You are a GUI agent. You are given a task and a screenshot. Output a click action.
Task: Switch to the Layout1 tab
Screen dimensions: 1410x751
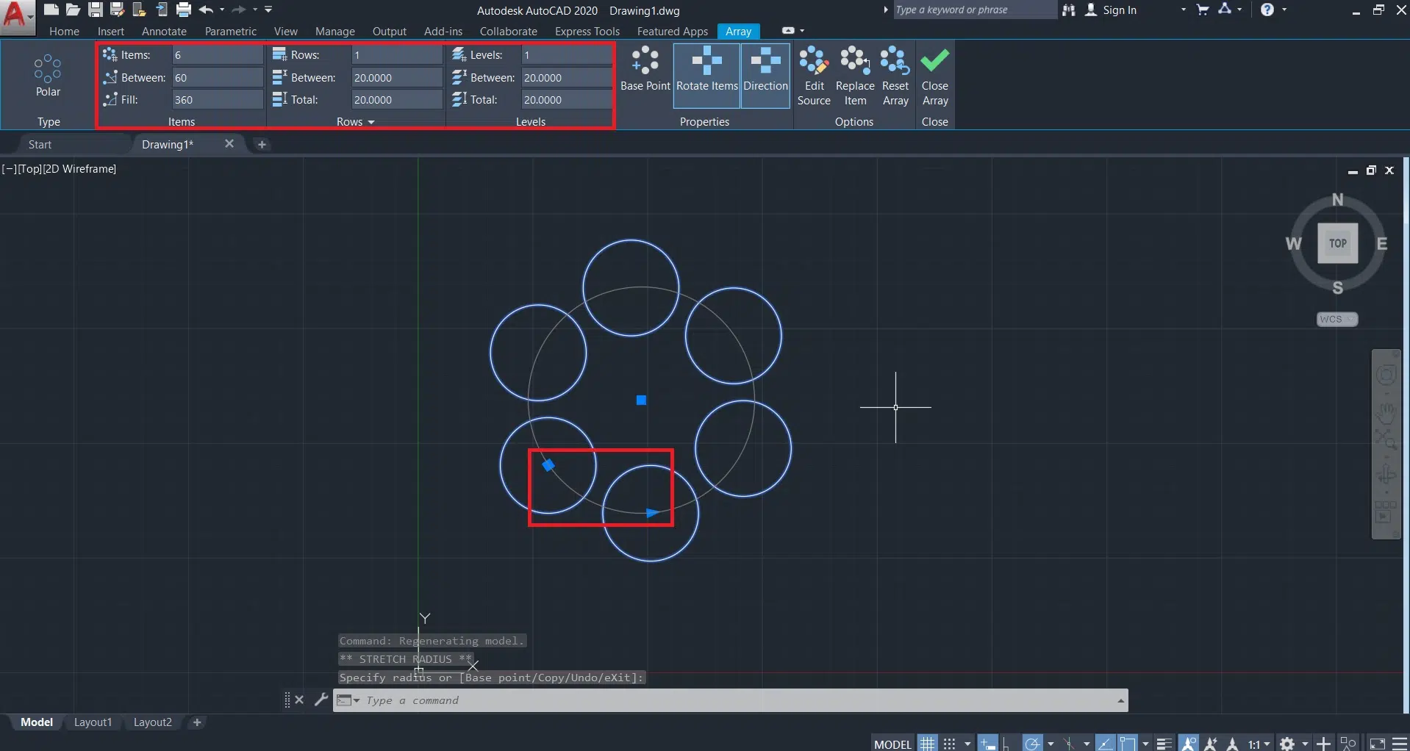[93, 722]
